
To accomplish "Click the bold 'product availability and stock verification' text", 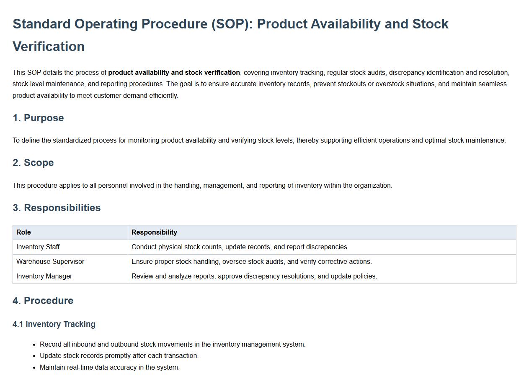I will 174,73.
